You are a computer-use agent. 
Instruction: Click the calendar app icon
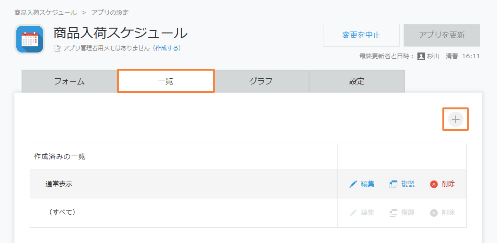click(30, 39)
